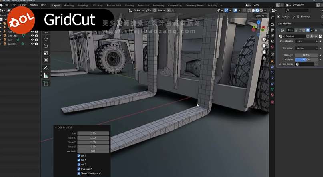Open the Render properties tab
The height and width of the screenshot is (177, 323).
tap(272, 24)
